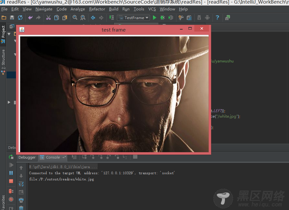This screenshot has height=210, width=289.
Task: Navigate Forward with gray right arrow
Action: [101, 18]
